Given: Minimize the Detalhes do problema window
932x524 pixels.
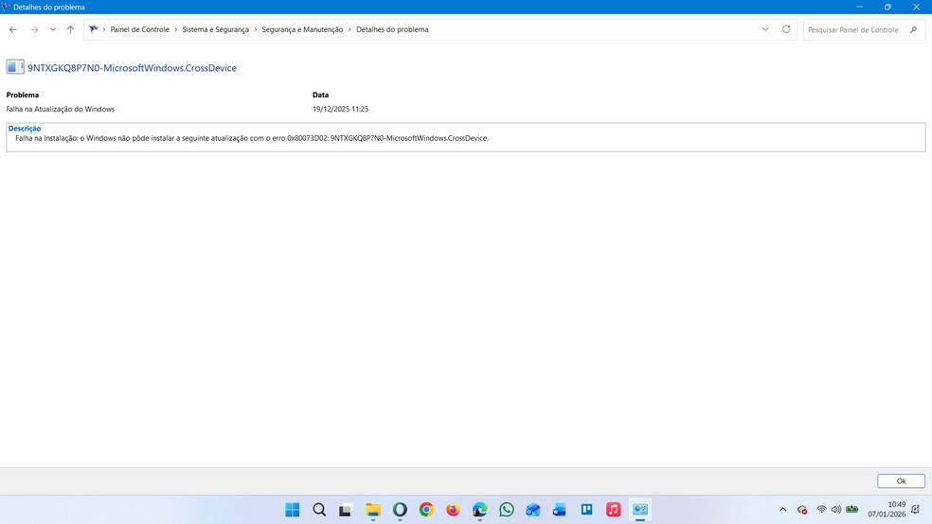Looking at the screenshot, I should click(859, 7).
